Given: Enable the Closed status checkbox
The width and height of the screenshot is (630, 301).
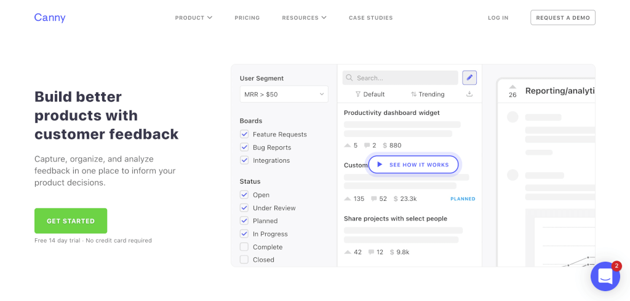Looking at the screenshot, I should coord(244,260).
